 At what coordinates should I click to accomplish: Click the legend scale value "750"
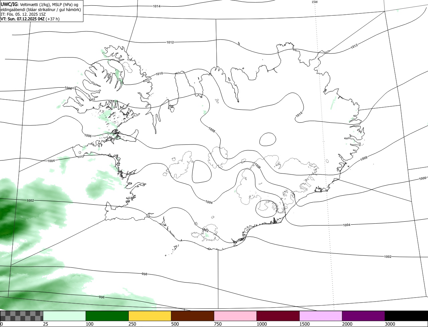218,324
